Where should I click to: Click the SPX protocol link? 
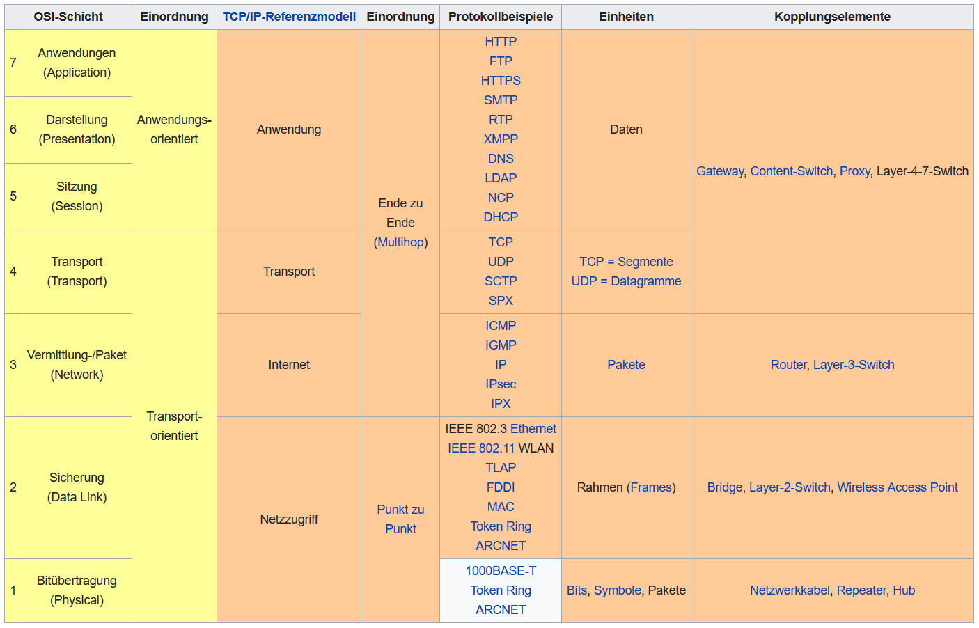(501, 301)
